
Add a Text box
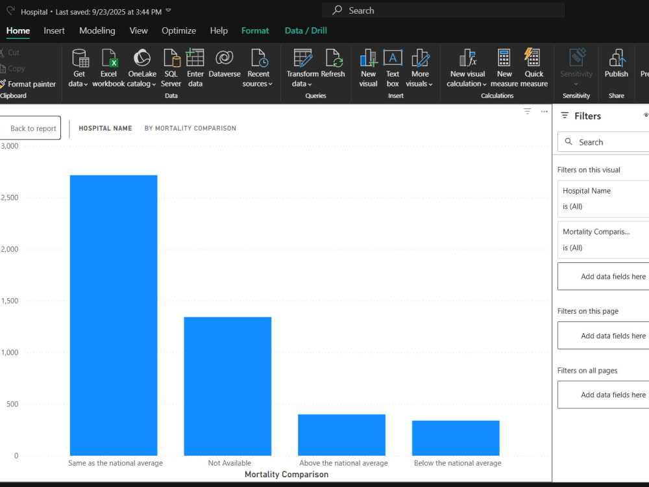tap(393, 68)
